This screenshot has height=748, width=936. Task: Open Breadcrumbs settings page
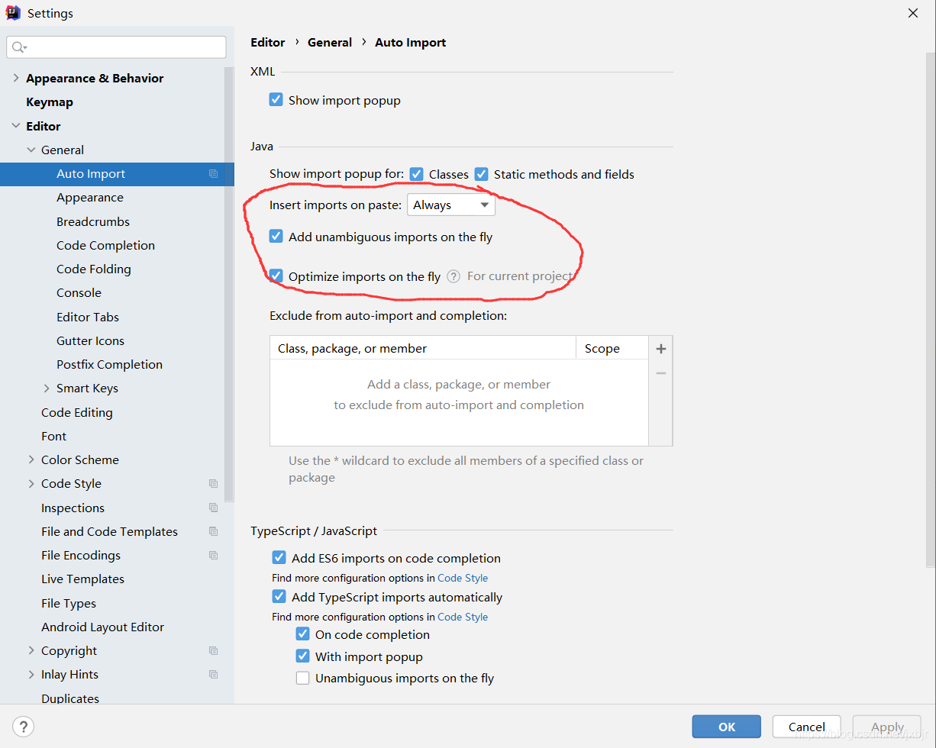93,221
